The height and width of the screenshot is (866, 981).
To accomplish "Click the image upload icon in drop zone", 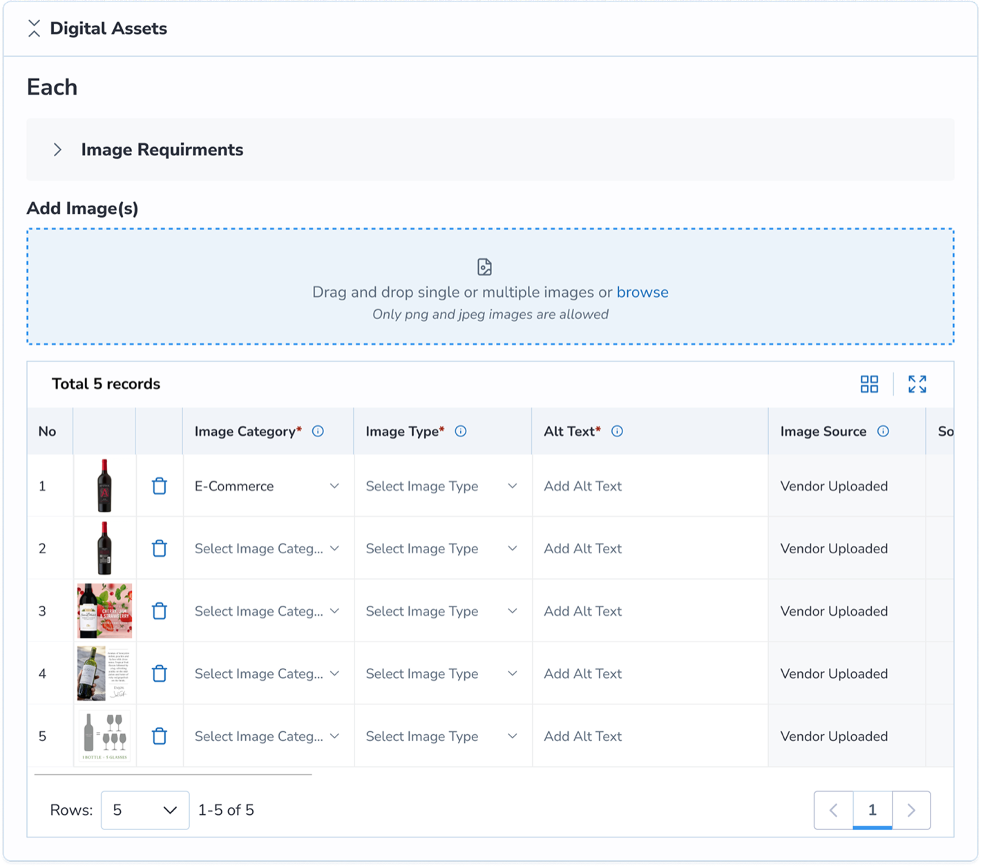I will click(484, 267).
